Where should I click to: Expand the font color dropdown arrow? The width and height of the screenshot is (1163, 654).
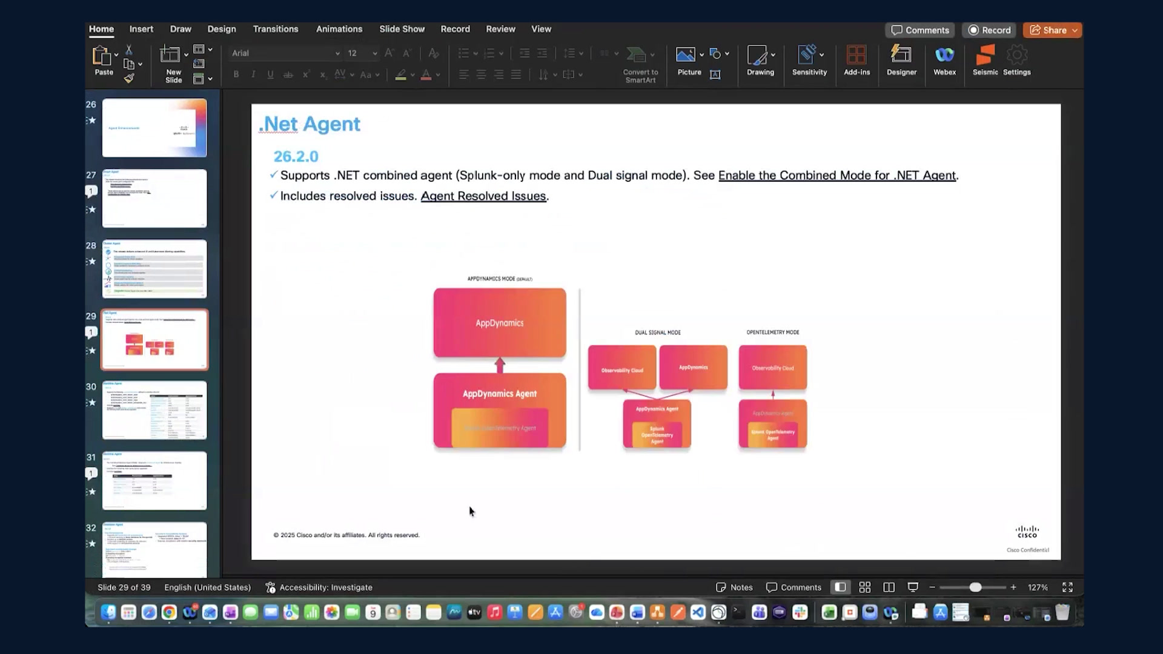[x=438, y=75]
